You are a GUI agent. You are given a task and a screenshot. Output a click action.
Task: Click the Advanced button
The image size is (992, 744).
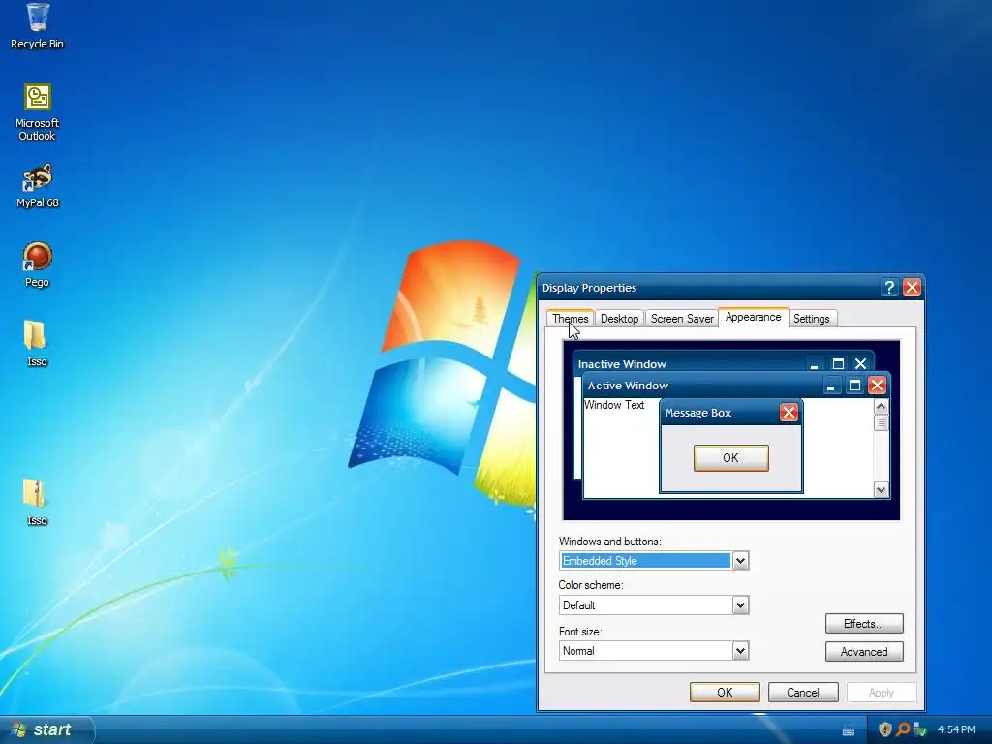tap(863, 652)
